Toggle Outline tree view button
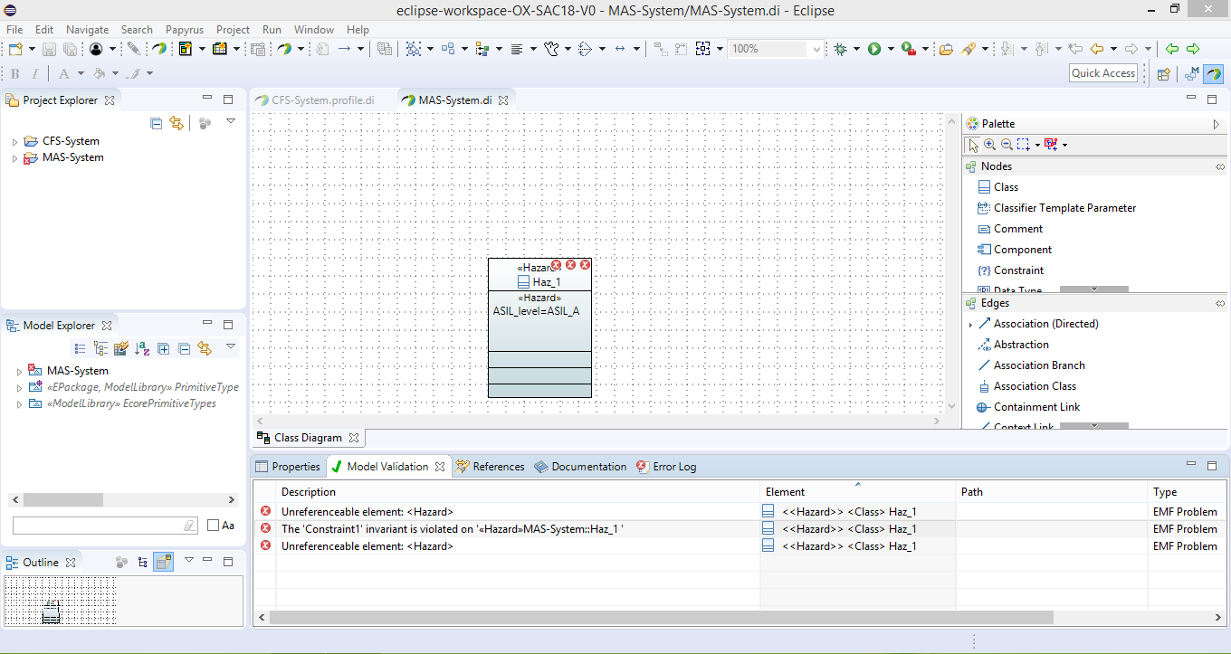 [x=143, y=562]
